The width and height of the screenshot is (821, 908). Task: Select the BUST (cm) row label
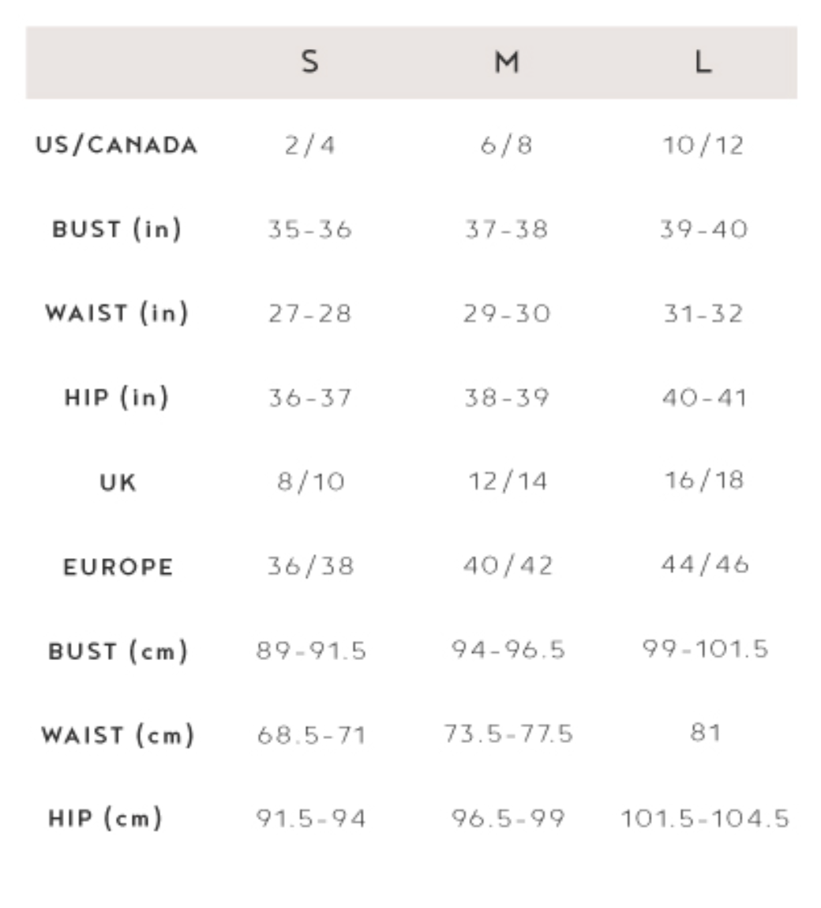[118, 651]
